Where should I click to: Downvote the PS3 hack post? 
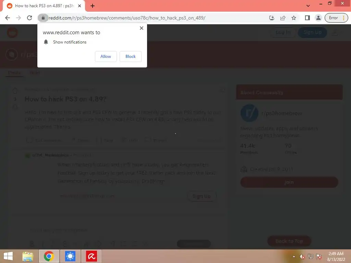[15, 107]
